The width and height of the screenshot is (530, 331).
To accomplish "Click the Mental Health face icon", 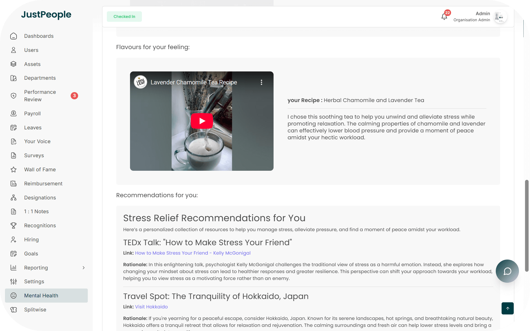I will 14,296.
